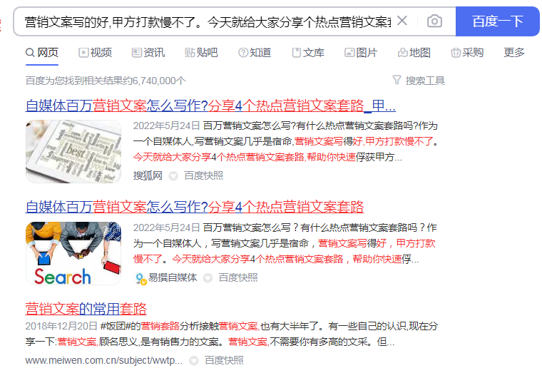This screenshot has height=383, width=542.
Task: Open the Search people thumbnail
Action: (x=73, y=253)
